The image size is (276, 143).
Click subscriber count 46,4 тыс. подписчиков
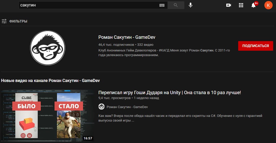point(116,45)
